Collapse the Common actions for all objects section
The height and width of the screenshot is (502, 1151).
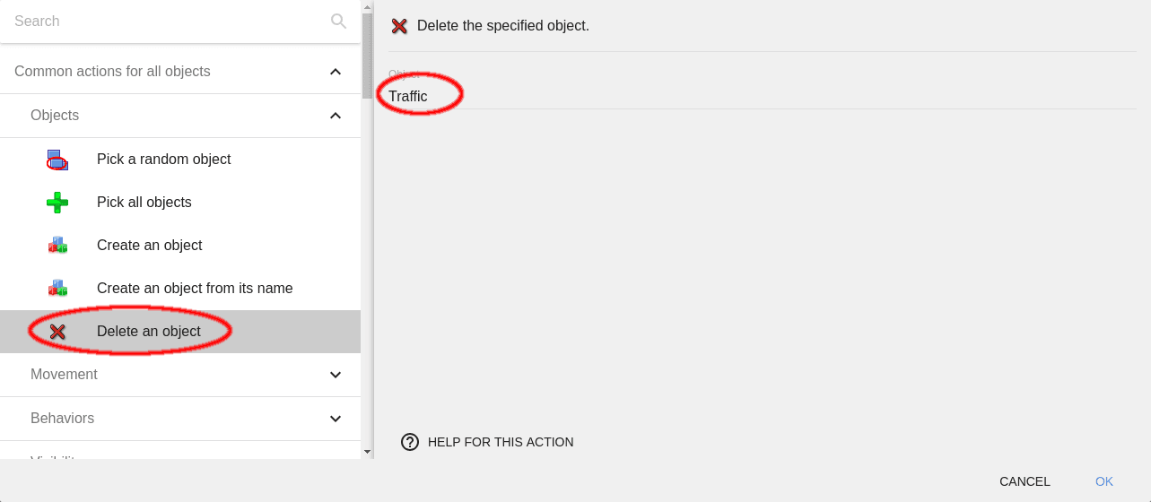(336, 72)
